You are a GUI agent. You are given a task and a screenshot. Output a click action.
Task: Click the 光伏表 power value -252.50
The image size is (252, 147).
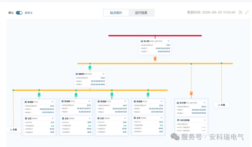(203, 107)
